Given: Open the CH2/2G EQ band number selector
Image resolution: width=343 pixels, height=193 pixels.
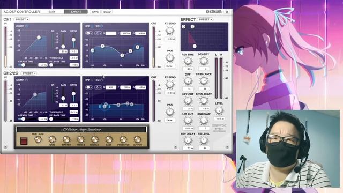Looking at the screenshot, I should point(89,87).
